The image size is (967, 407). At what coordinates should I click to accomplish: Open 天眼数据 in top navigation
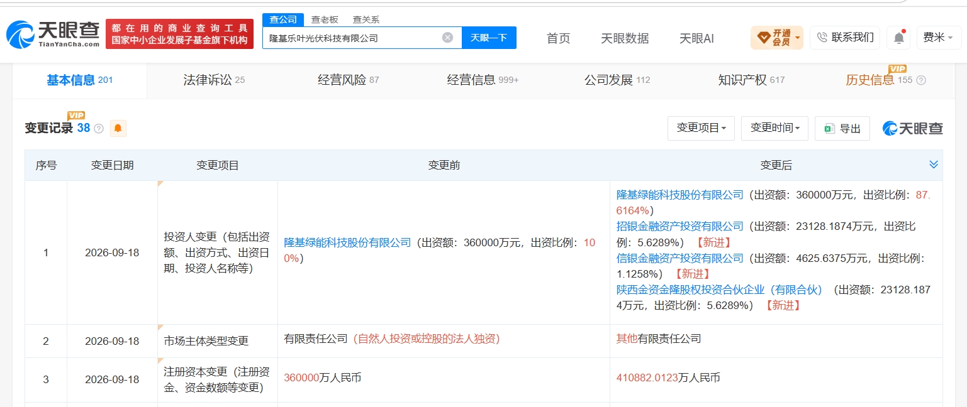click(x=625, y=38)
